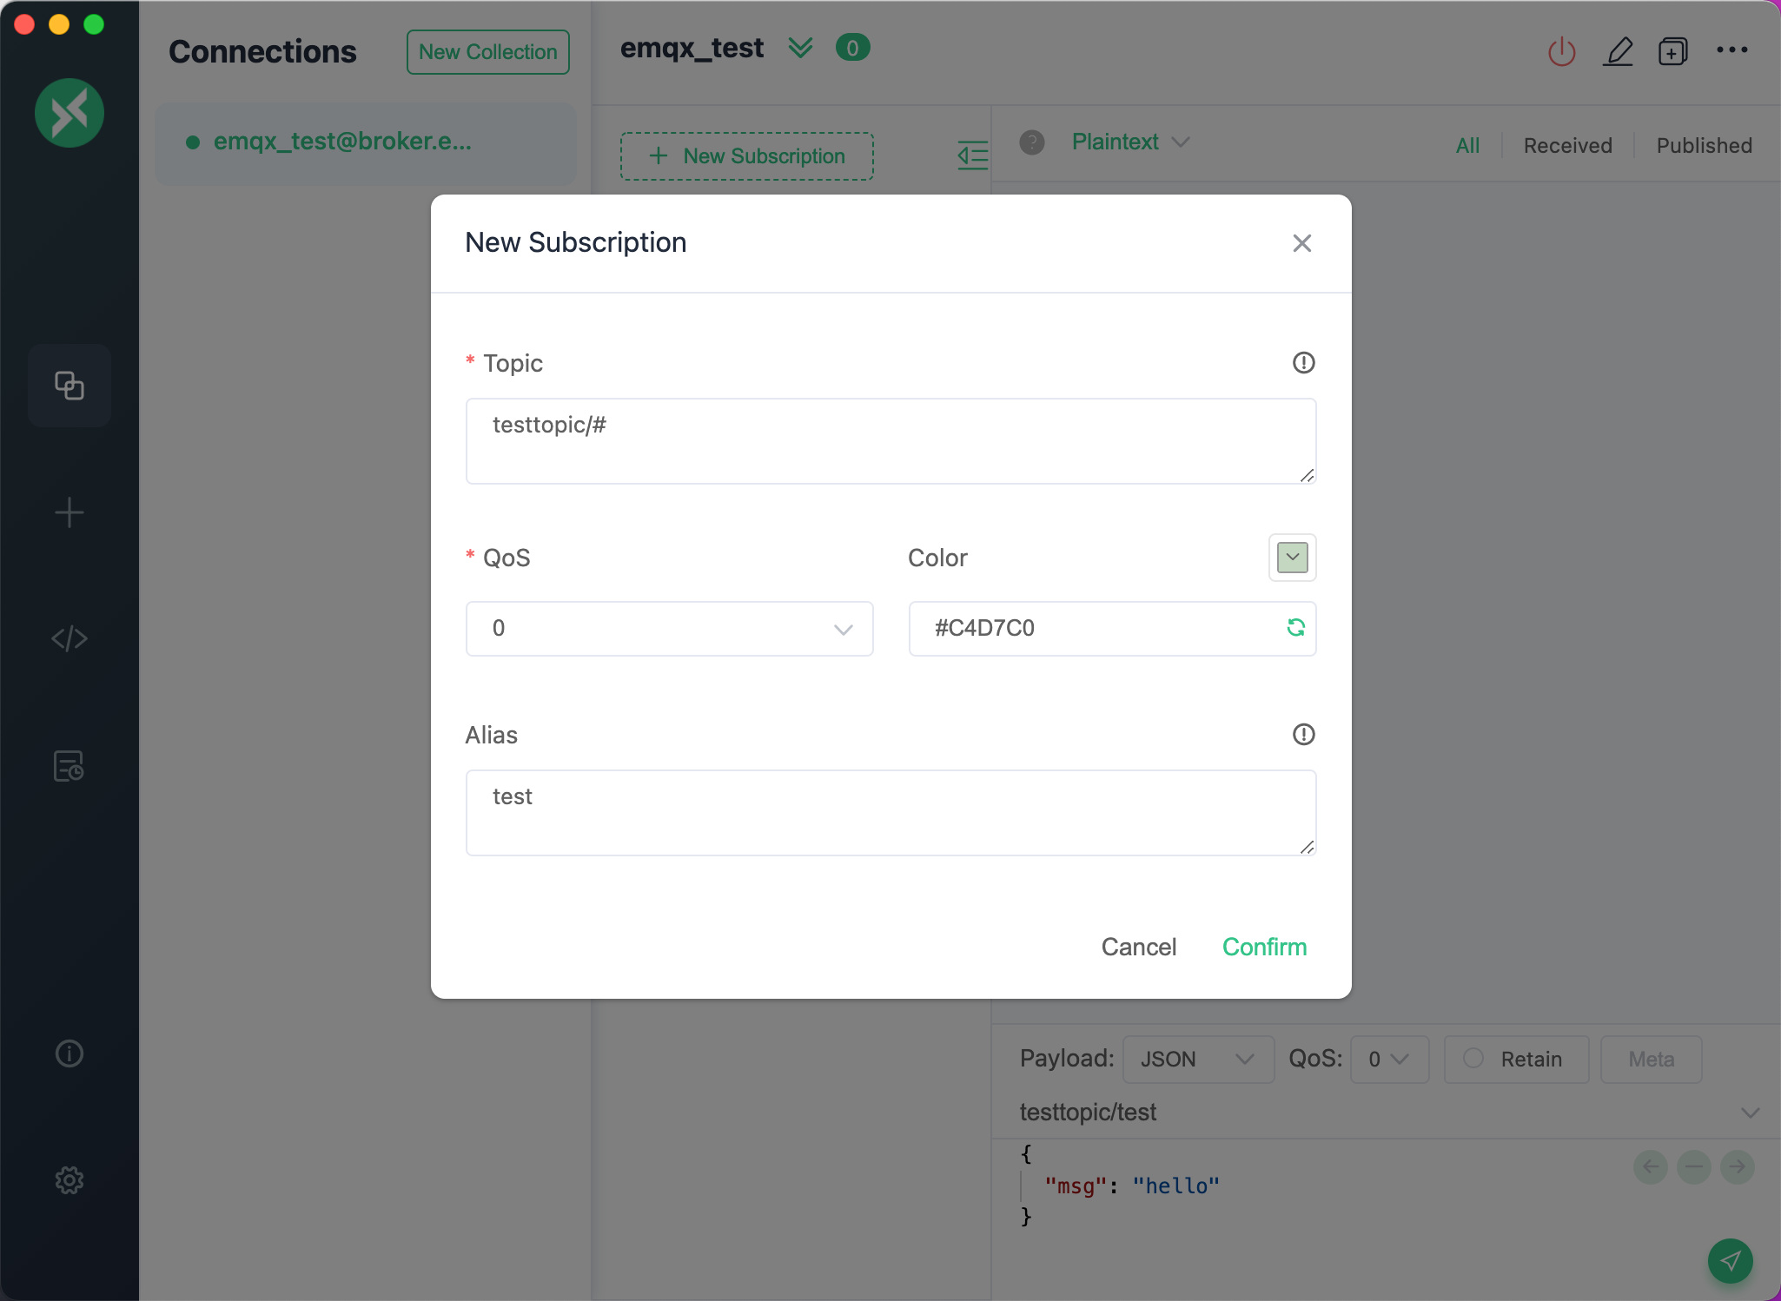The width and height of the screenshot is (1781, 1301).
Task: Click the copy/duplicate panel icon
Action: (x=70, y=385)
